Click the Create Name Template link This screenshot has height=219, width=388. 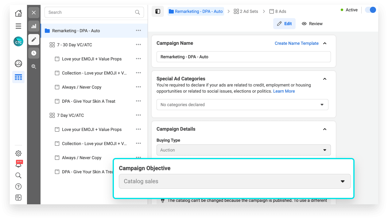(x=297, y=43)
